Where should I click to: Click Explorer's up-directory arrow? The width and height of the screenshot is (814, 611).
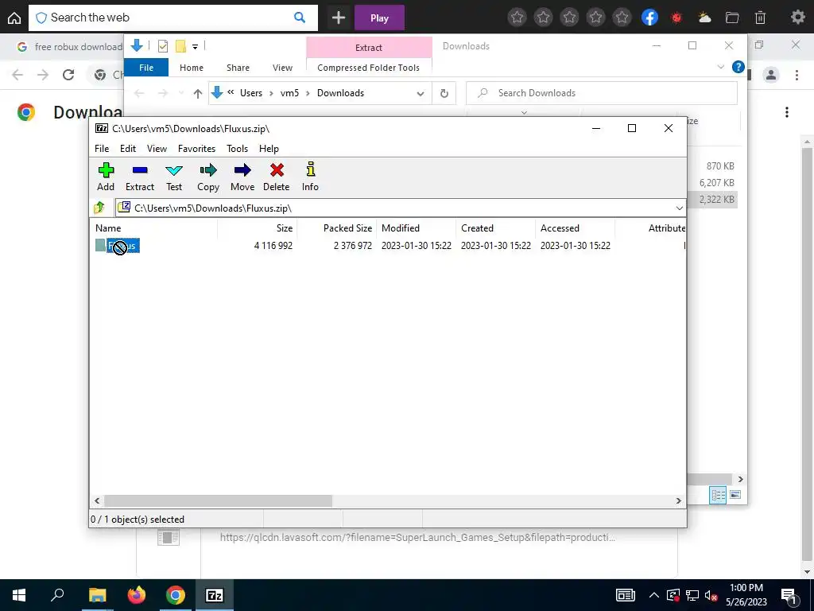(x=198, y=94)
